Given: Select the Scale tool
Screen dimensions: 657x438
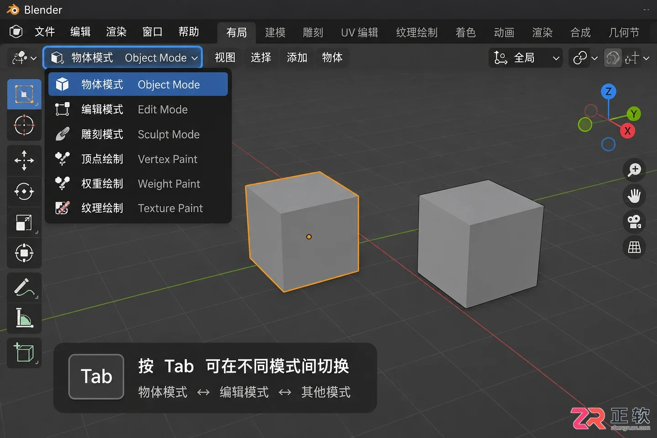Looking at the screenshot, I should pos(24,223).
